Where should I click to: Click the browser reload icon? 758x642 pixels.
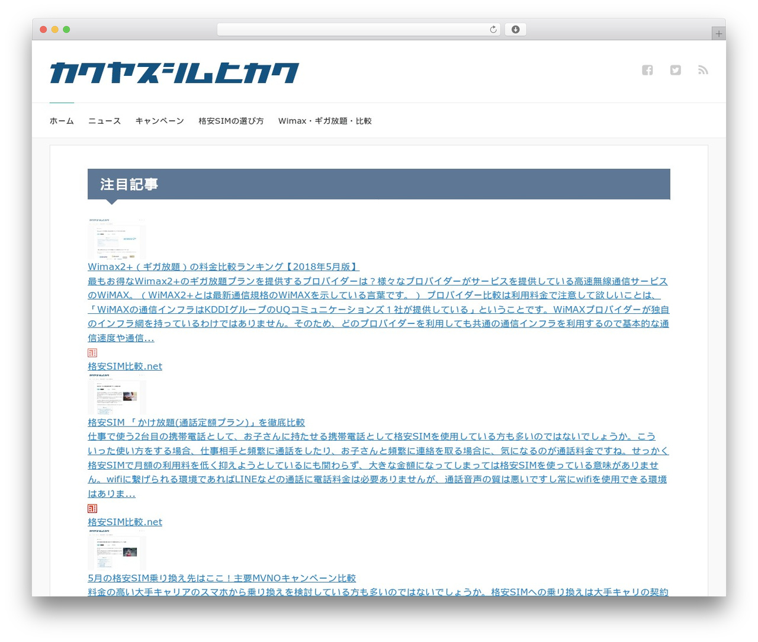point(493,30)
